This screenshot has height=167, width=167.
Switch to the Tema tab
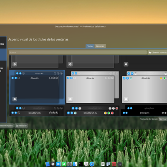point(90,46)
